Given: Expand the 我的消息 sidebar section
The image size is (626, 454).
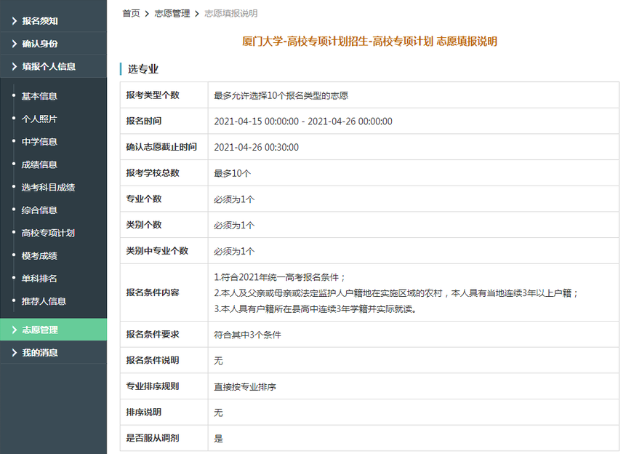Looking at the screenshot, I should (54, 352).
